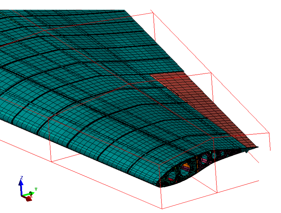Pick the orange component inside the tip rib cutout
The height and width of the screenshot is (213, 281).
click(x=187, y=166)
